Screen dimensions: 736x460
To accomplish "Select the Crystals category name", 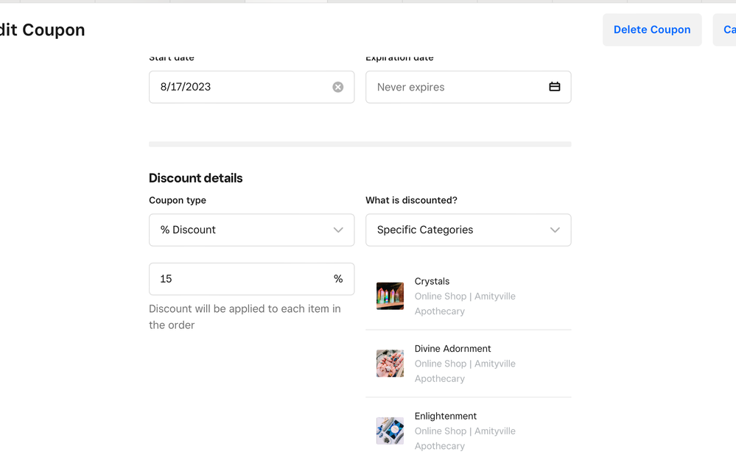I will (x=432, y=281).
